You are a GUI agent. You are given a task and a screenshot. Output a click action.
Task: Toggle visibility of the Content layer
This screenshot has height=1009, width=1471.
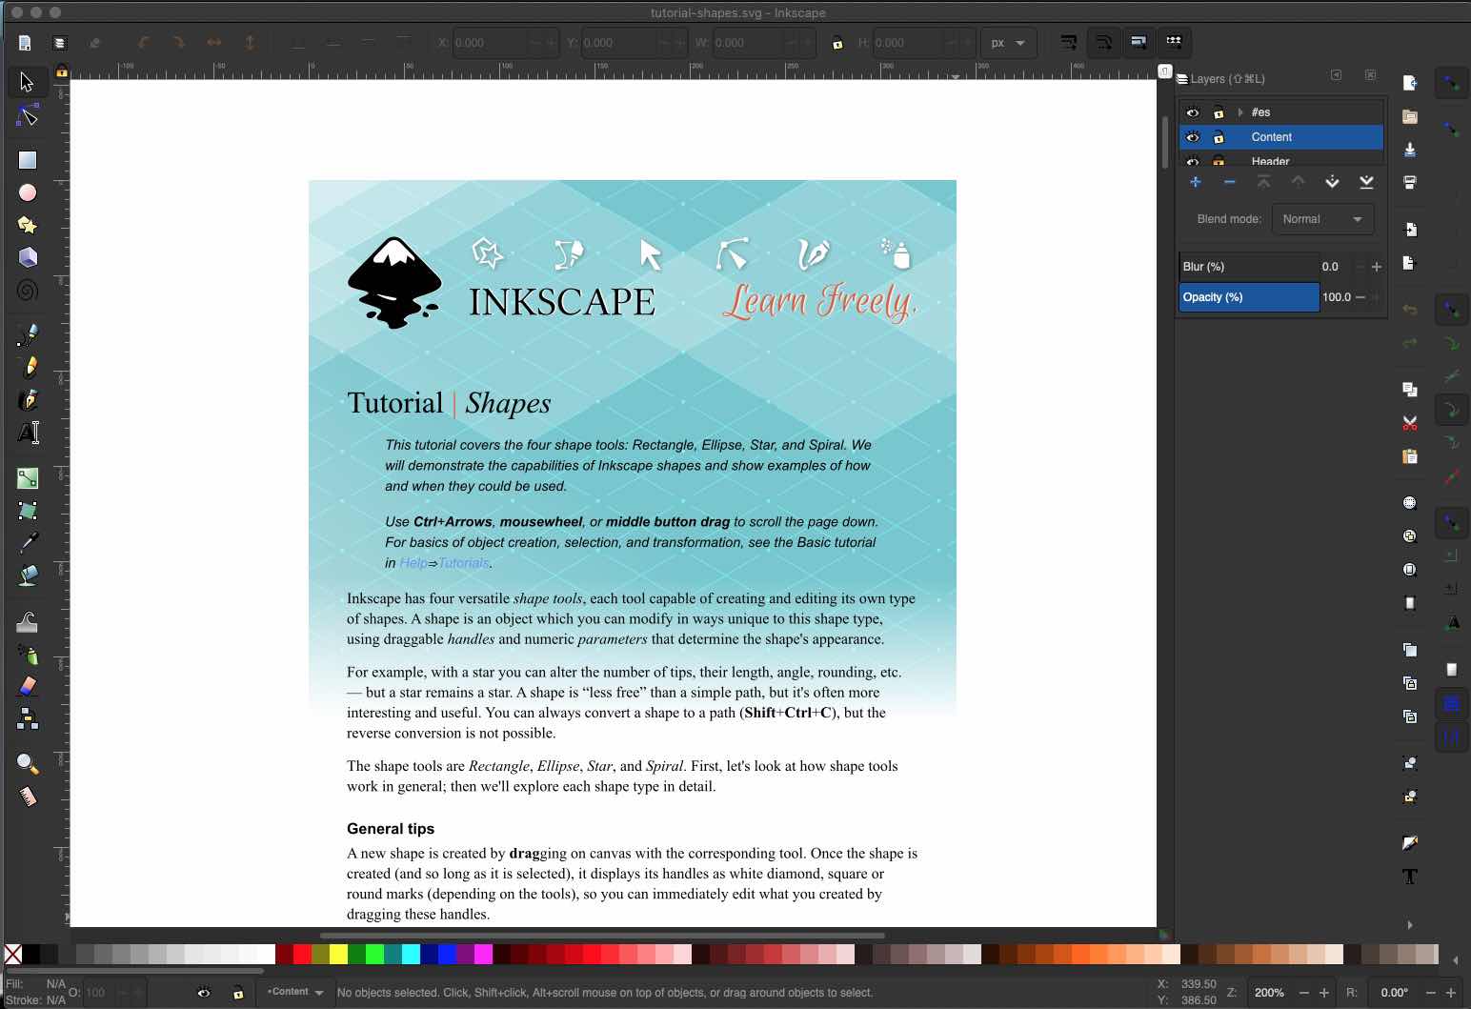[x=1192, y=137]
